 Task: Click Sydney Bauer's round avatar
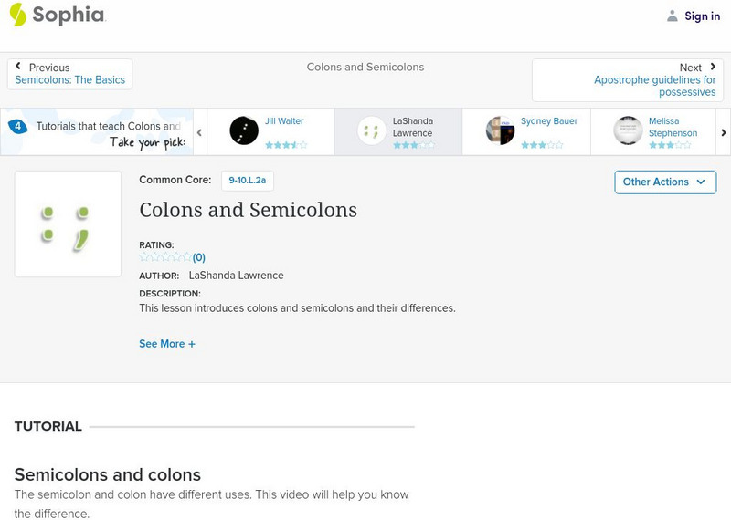tap(500, 130)
